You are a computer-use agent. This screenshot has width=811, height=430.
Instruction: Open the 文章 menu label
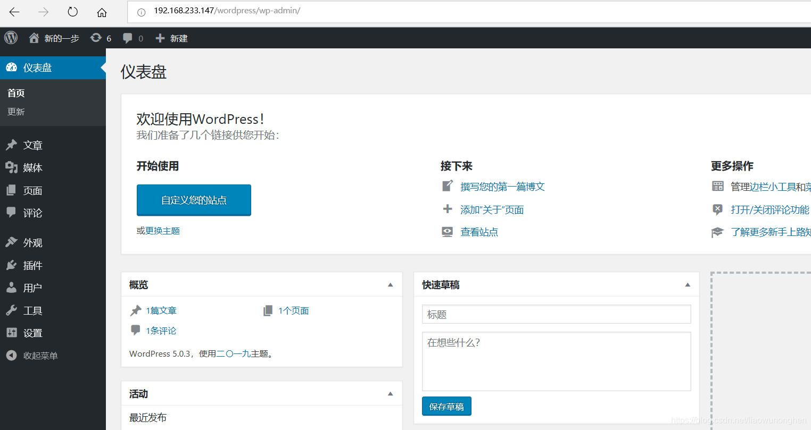[33, 145]
